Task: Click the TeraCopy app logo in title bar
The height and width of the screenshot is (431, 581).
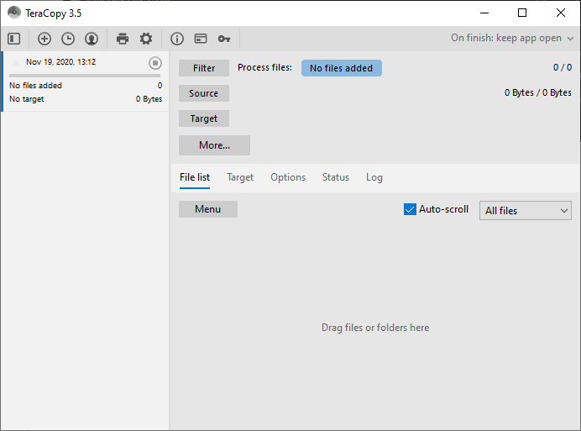Action: click(14, 13)
